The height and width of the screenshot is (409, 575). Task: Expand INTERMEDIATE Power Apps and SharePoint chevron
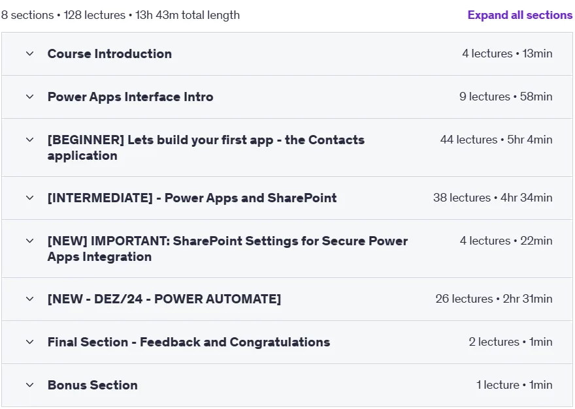tap(29, 198)
